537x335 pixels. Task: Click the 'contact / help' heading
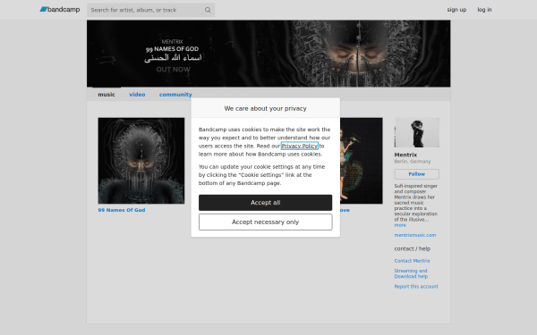pyautogui.click(x=412, y=248)
